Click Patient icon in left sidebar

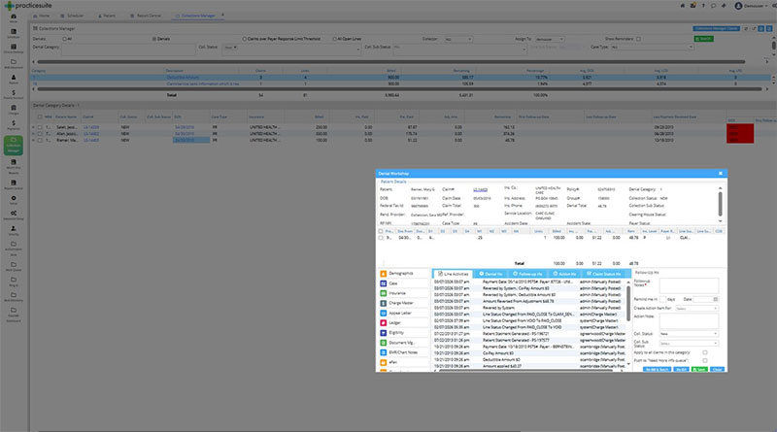14,80
